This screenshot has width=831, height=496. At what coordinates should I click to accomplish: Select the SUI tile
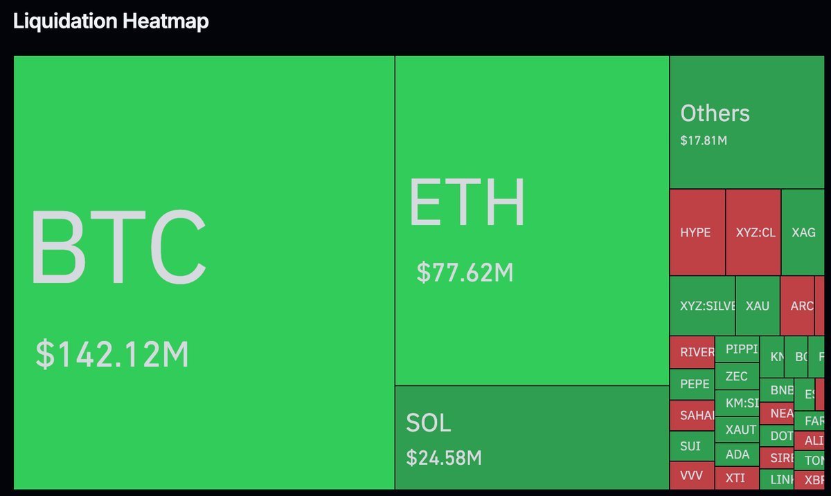click(692, 446)
